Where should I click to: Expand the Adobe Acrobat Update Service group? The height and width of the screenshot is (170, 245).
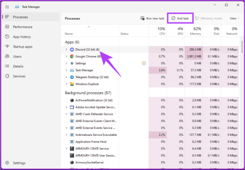pos(66,107)
